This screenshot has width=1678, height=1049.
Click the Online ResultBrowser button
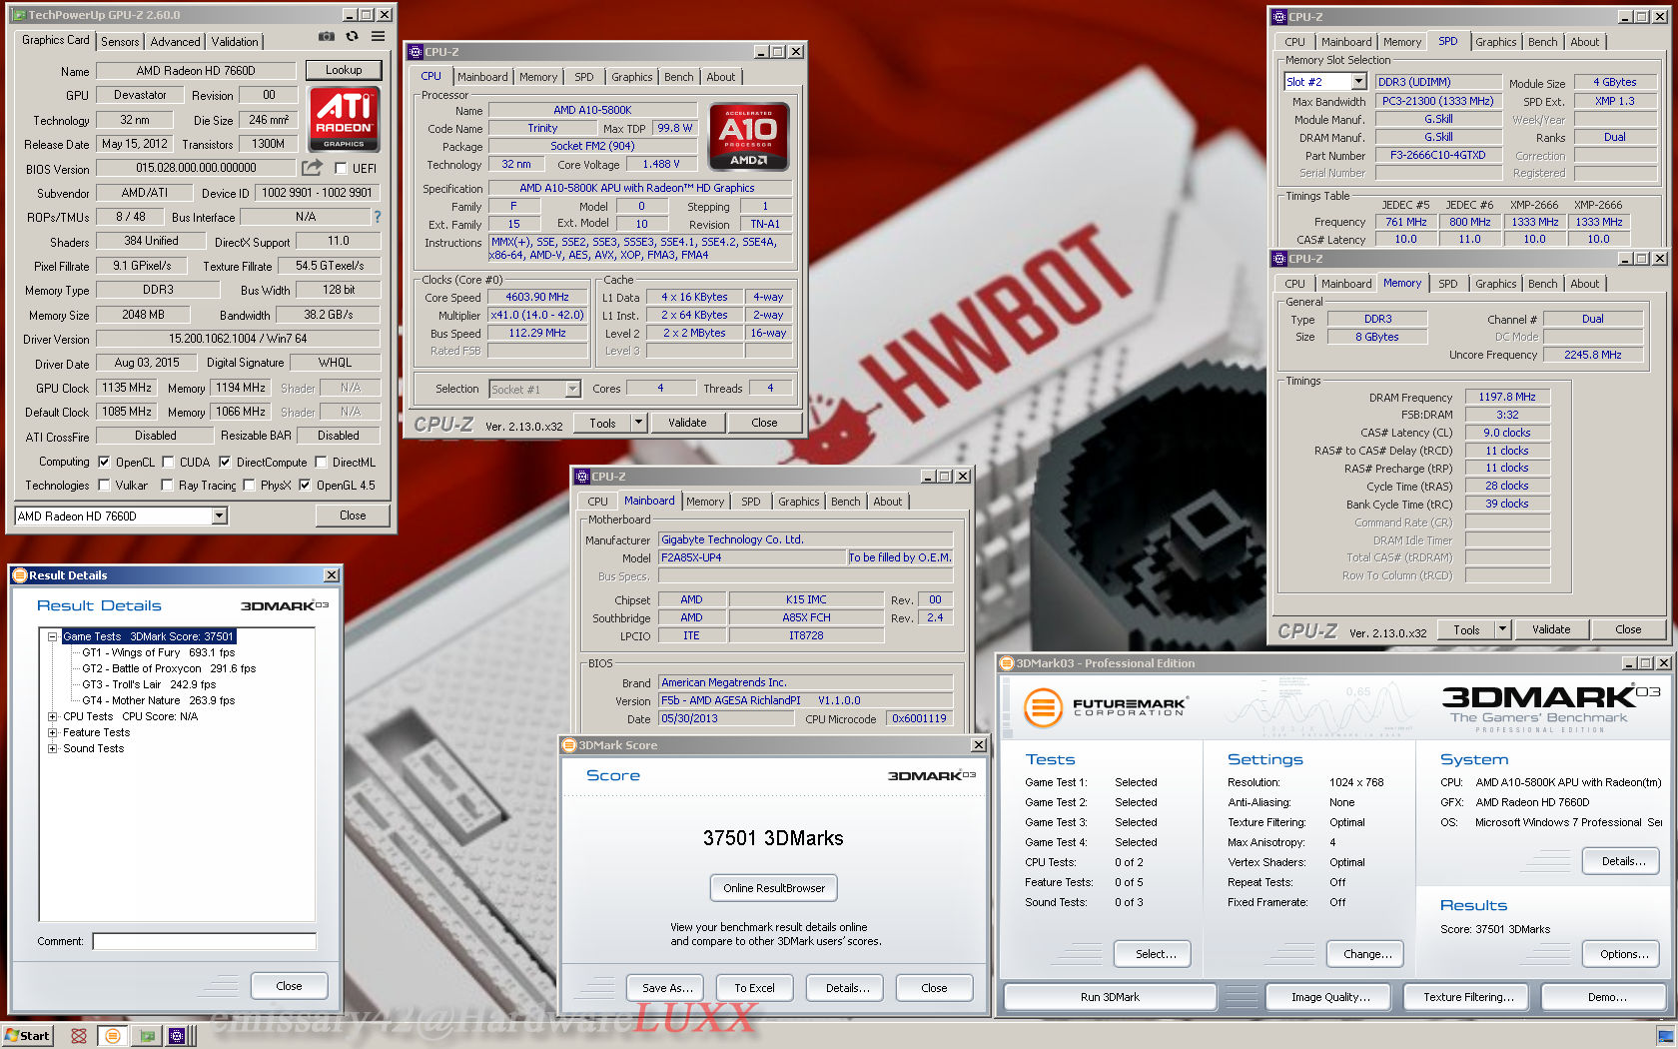click(774, 888)
